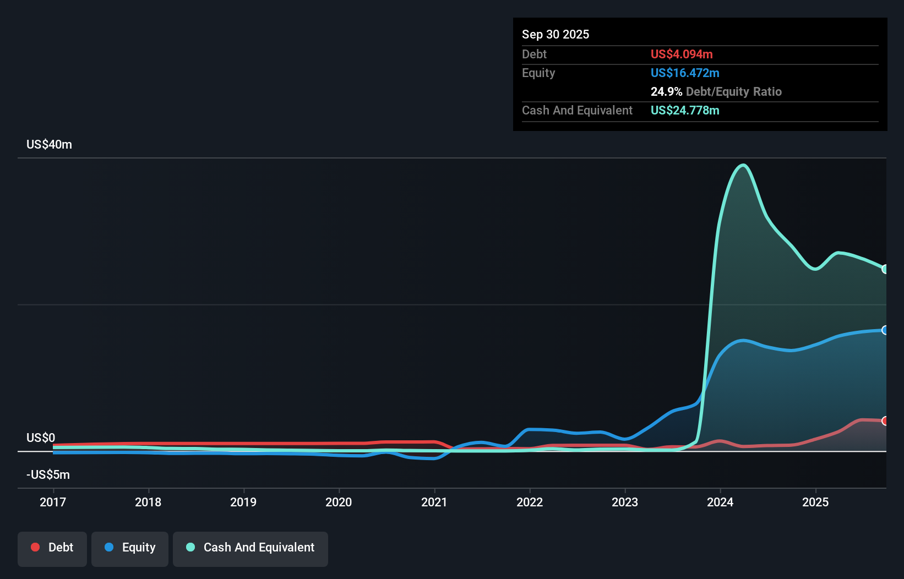The width and height of the screenshot is (904, 579).
Task: Click the peak of the cash spike in 2024
Action: pos(742,165)
